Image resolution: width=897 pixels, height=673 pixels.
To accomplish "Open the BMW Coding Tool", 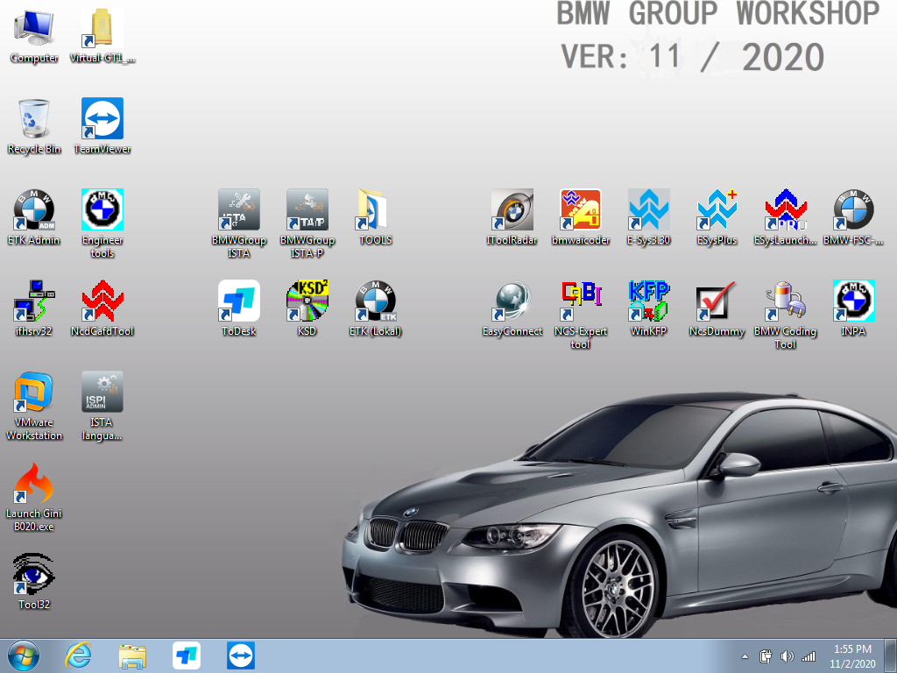I will tap(785, 309).
